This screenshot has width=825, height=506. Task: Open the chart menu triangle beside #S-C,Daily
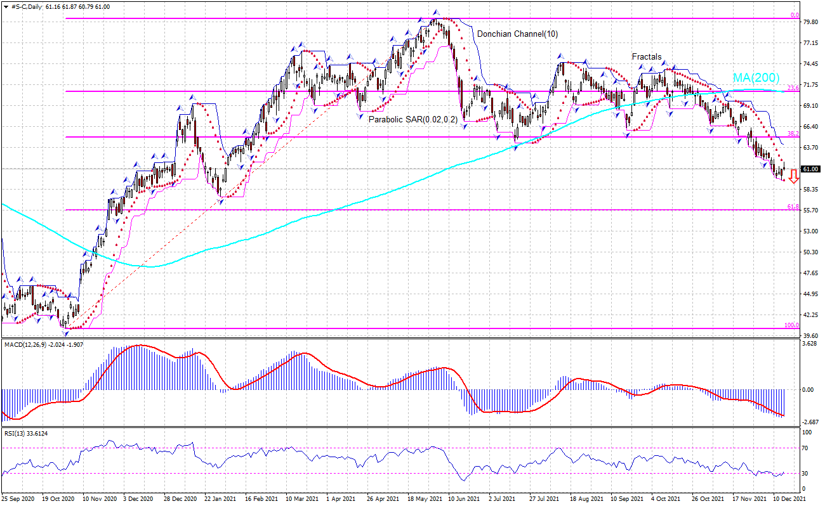[x=5, y=6]
